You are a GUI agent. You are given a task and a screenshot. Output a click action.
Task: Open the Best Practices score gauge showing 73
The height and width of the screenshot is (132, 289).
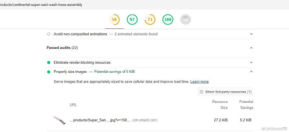click(x=150, y=19)
